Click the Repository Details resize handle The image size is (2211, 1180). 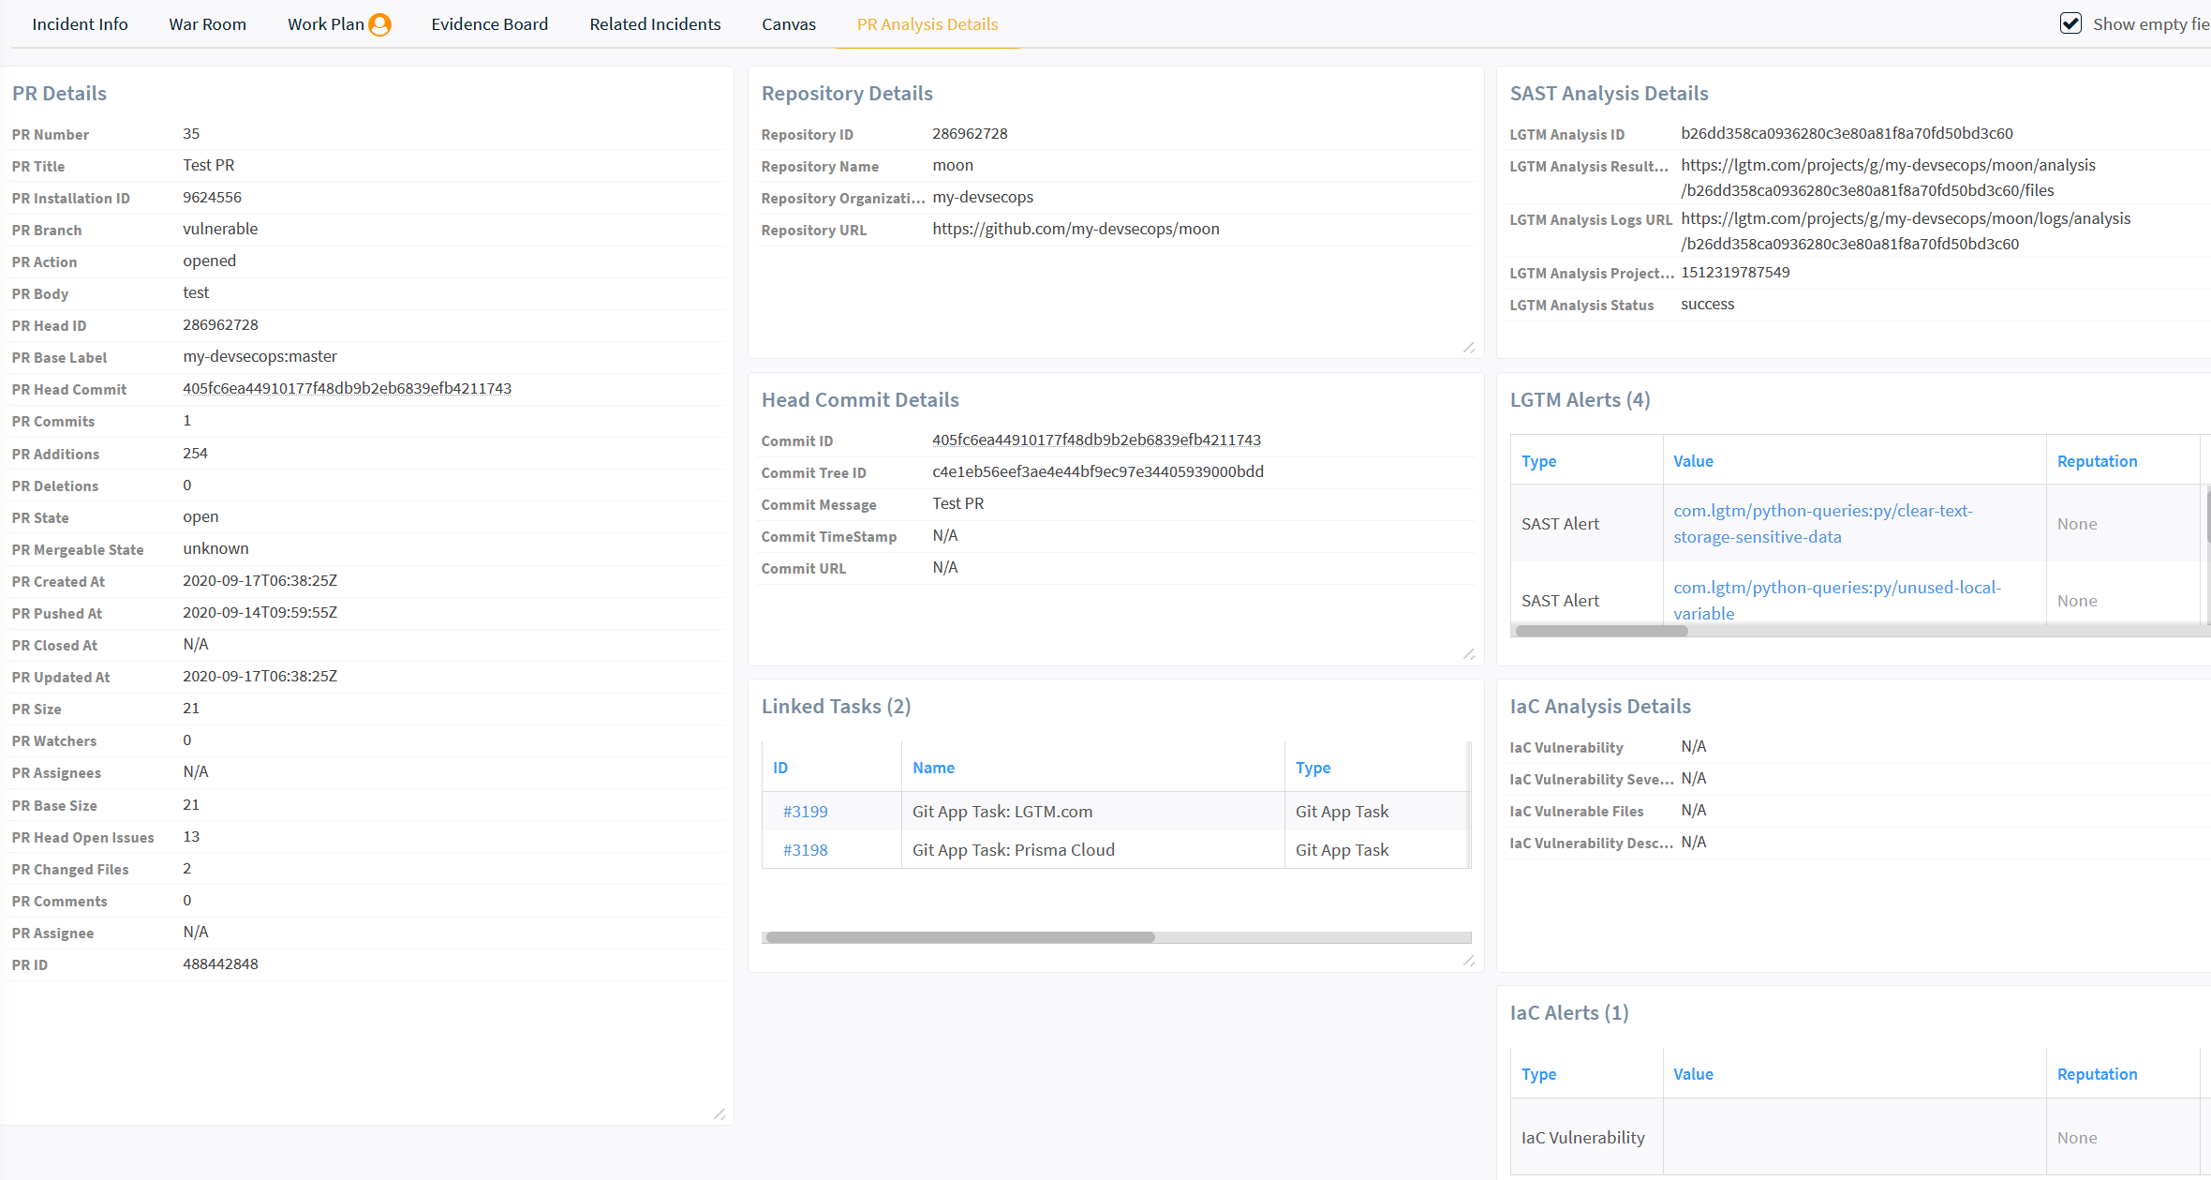click(1469, 348)
